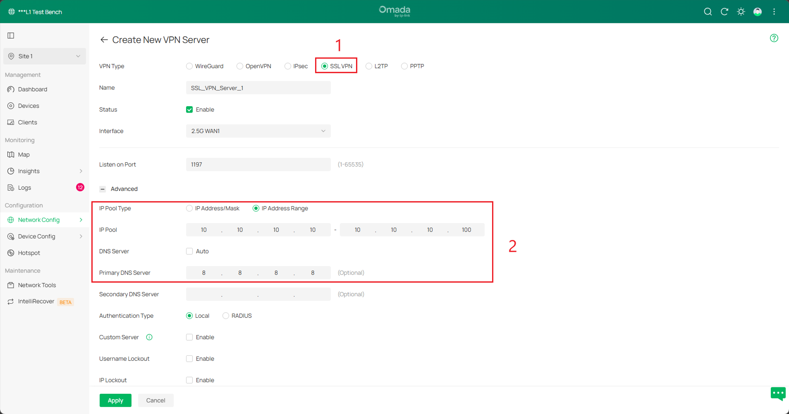
Task: Click the Network Tools icon
Action: coord(11,285)
